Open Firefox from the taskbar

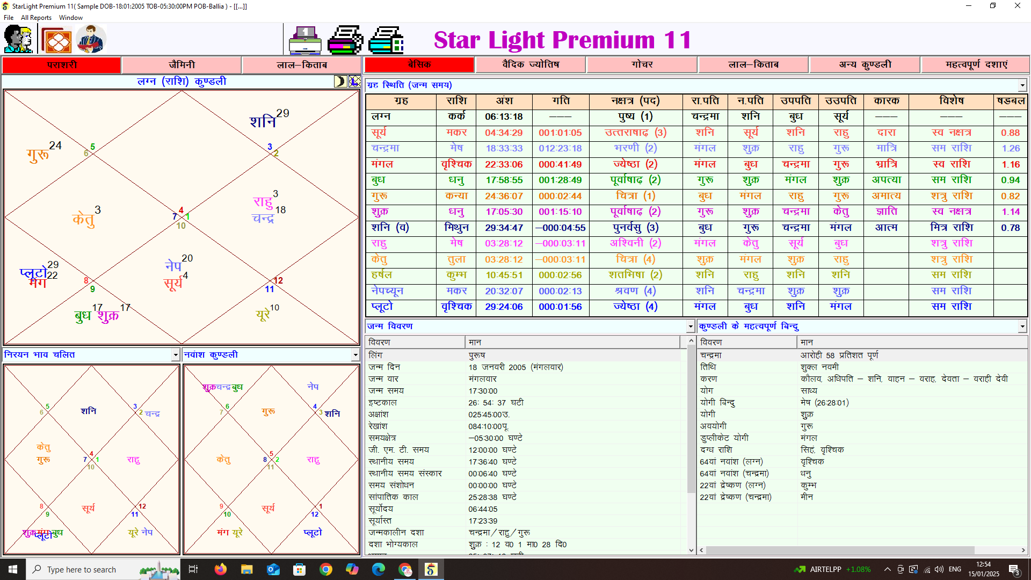220,569
